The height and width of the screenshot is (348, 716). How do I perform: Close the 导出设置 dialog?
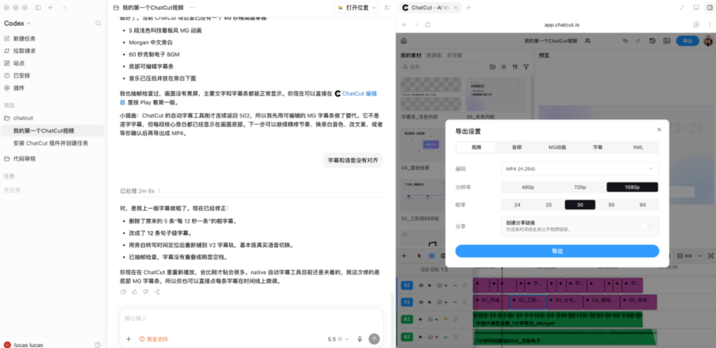[659, 130]
